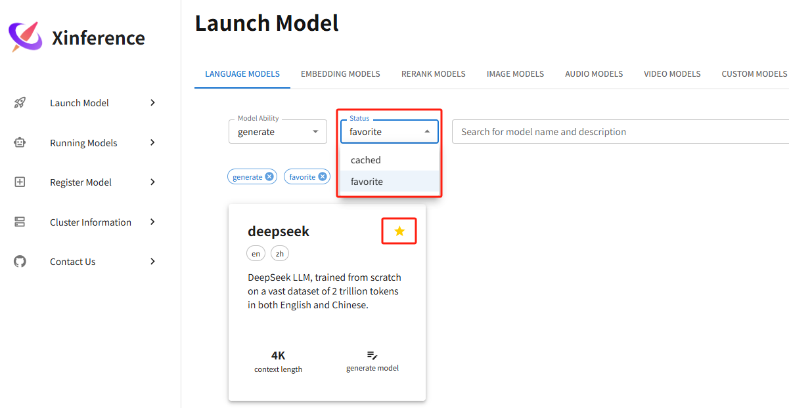The height and width of the screenshot is (408, 789).
Task: Click the plus-box icon beside Register Model
Action: click(20, 182)
